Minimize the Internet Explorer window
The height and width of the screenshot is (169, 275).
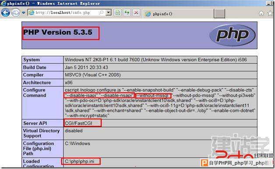tap(268, 3)
